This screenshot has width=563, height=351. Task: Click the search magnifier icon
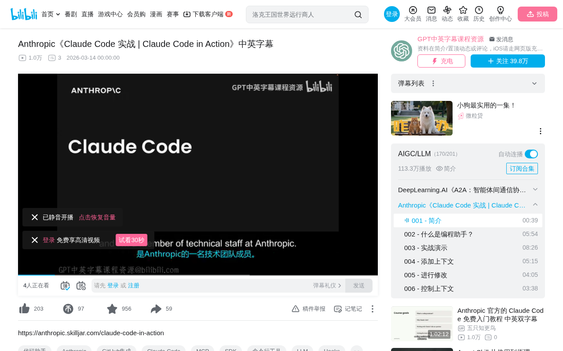click(x=358, y=14)
